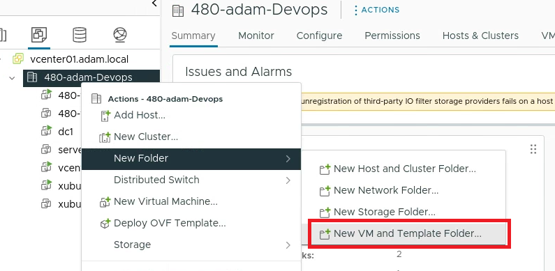Image resolution: width=555 pixels, height=271 pixels.
Task: Collapse the sidebar with the top chevron
Action: coord(154,3)
